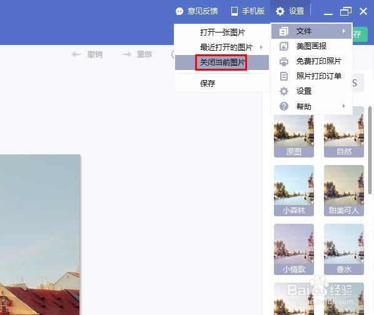This screenshot has width=374, height=315.
Task: Open the 帮助 menu entry
Action: 311,106
